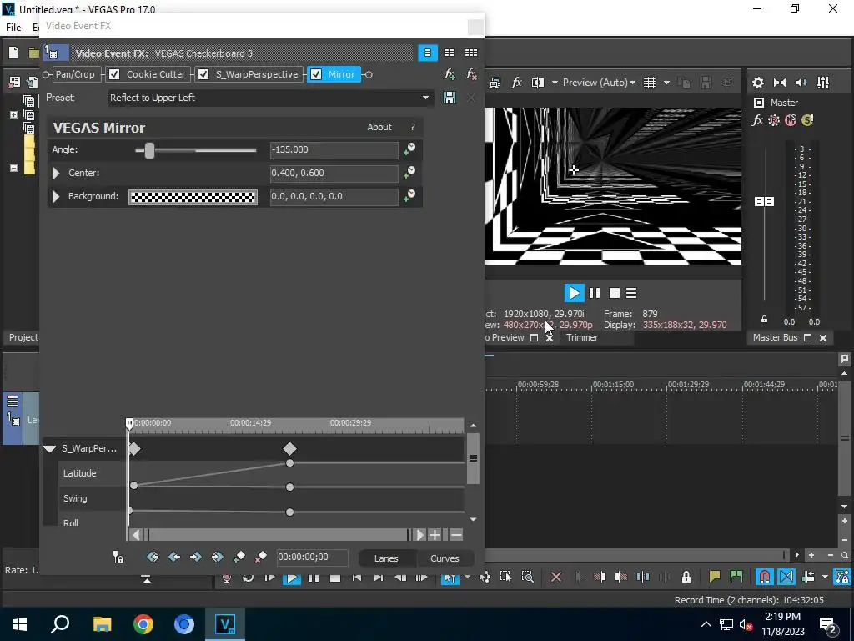This screenshot has height=641, width=854.
Task: Click the Background color swatch
Action: (x=193, y=197)
